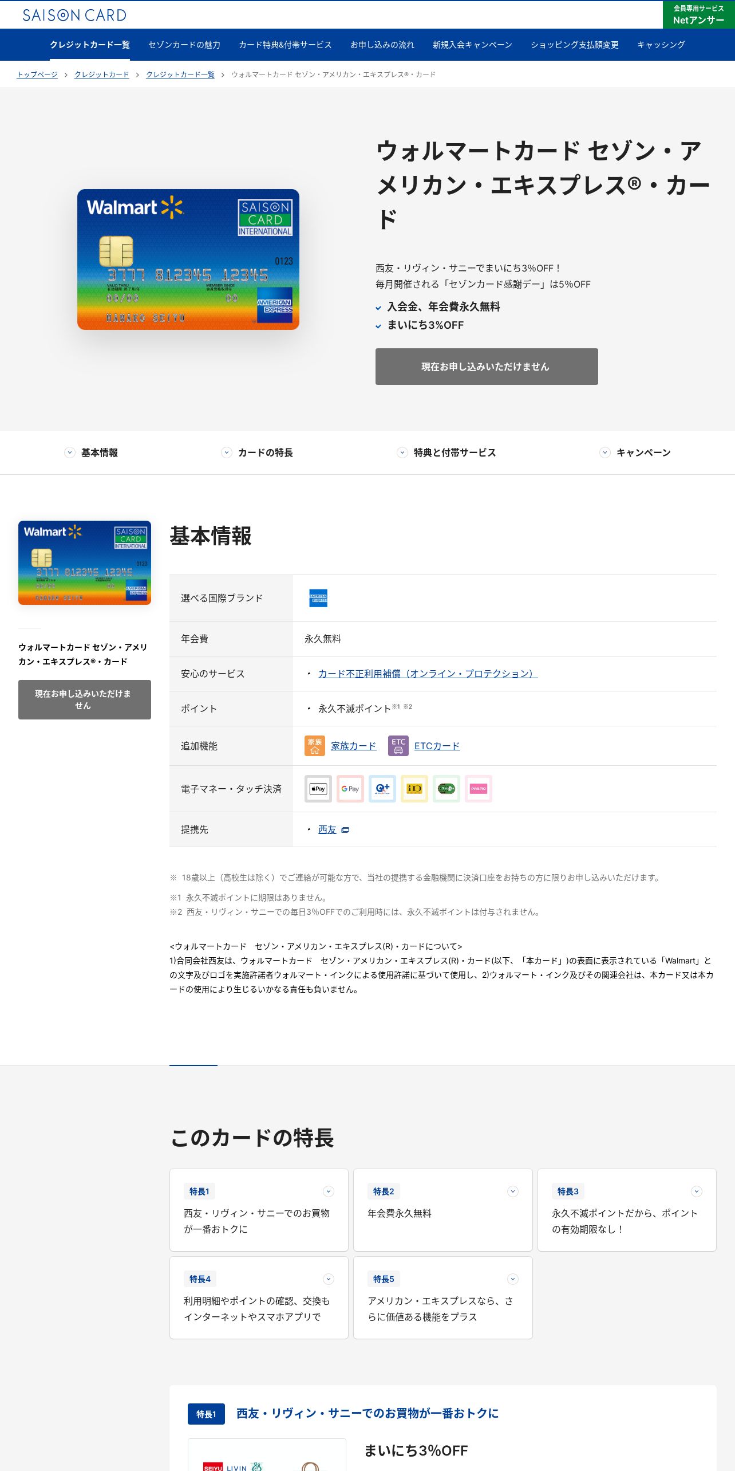735x1471 pixels.
Task: Open the 西友 partner link
Action: [x=327, y=829]
